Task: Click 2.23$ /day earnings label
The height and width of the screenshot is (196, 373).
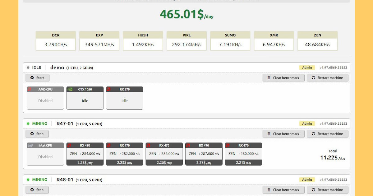Action: [x=125, y=162]
